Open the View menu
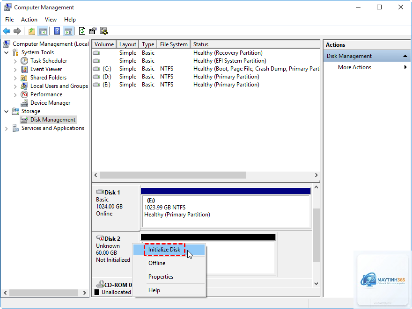412x309 pixels. 51,20
